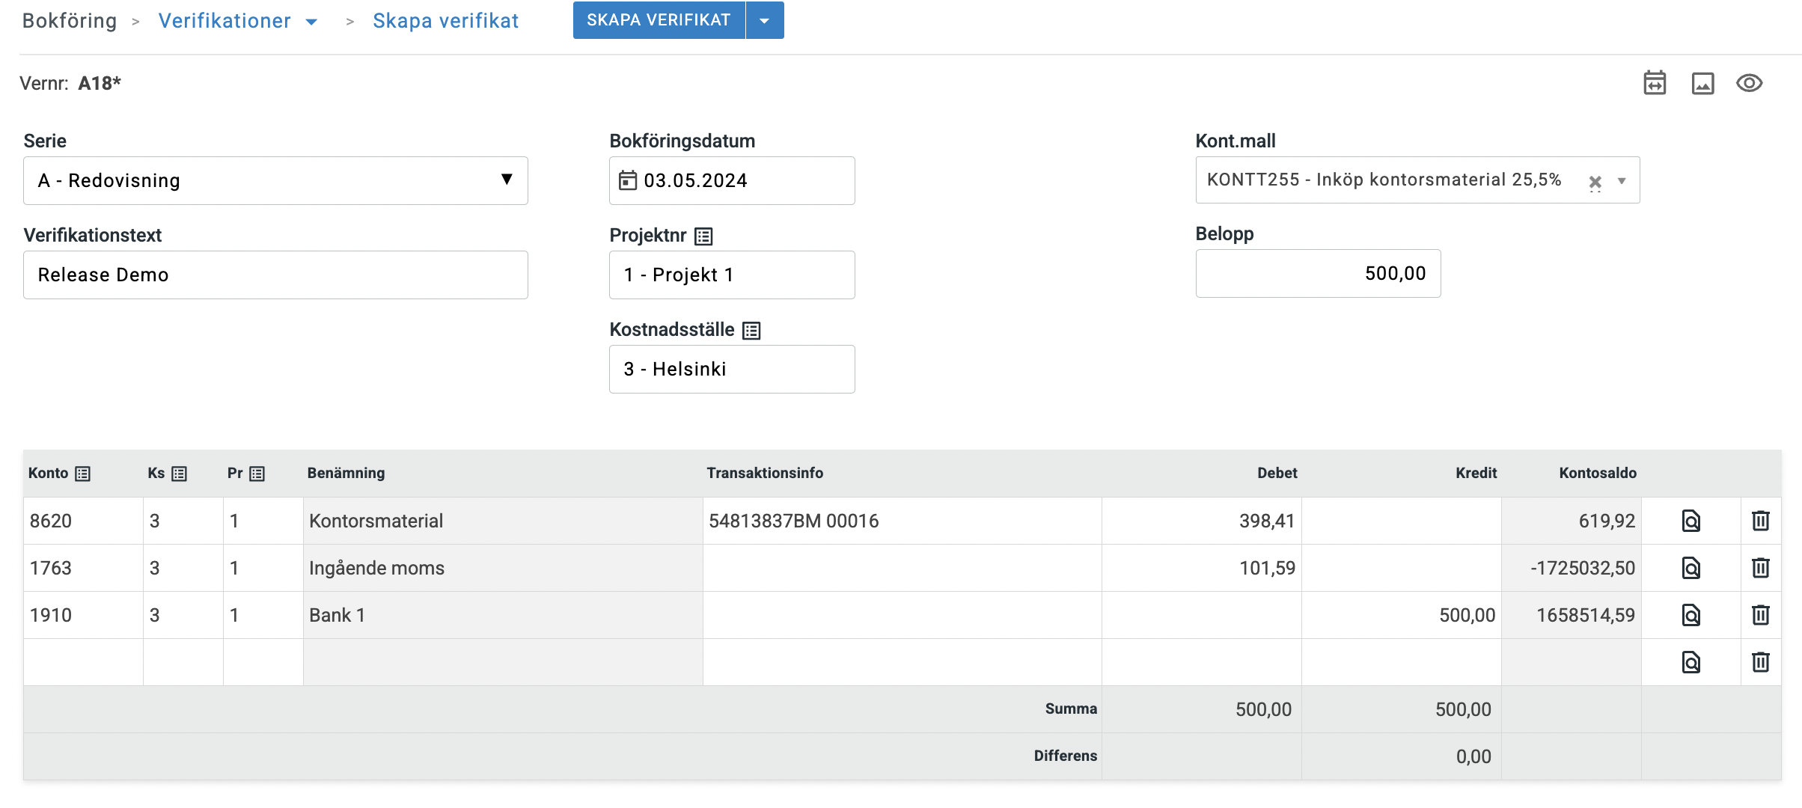Click the Skapa verifikat breadcrumb link
The image size is (1802, 808).
tap(445, 21)
